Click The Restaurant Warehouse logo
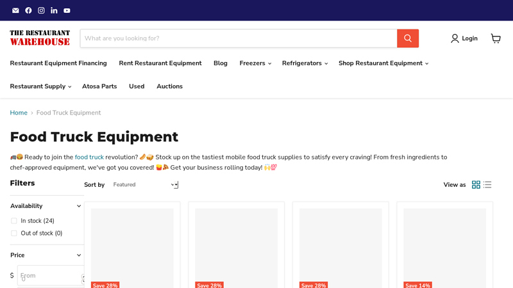Image resolution: width=513 pixels, height=288 pixels. click(x=40, y=38)
